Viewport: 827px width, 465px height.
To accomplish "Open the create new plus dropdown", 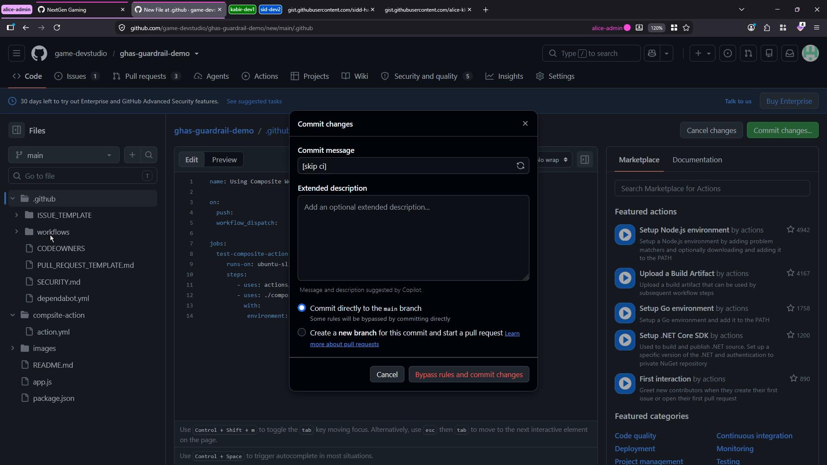I will [702, 53].
